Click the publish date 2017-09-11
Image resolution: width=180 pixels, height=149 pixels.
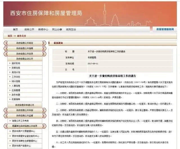pyautogui.click(x=93, y=64)
